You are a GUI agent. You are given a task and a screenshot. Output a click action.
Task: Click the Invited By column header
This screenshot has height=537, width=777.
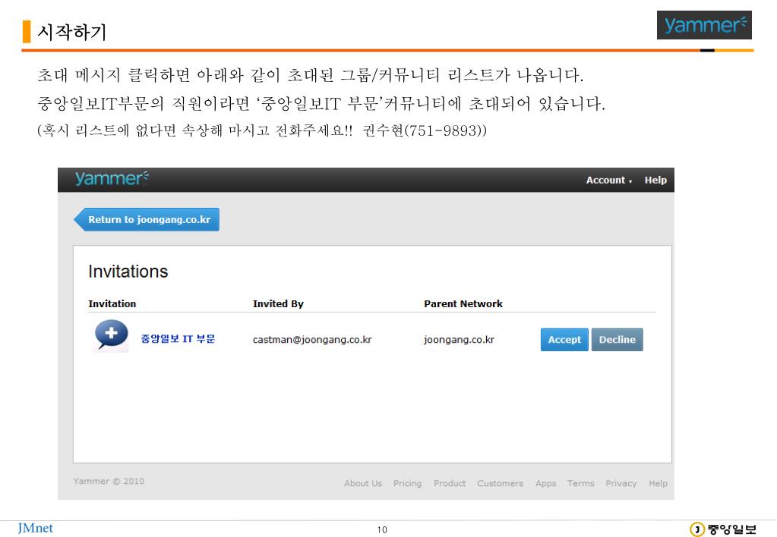[278, 304]
